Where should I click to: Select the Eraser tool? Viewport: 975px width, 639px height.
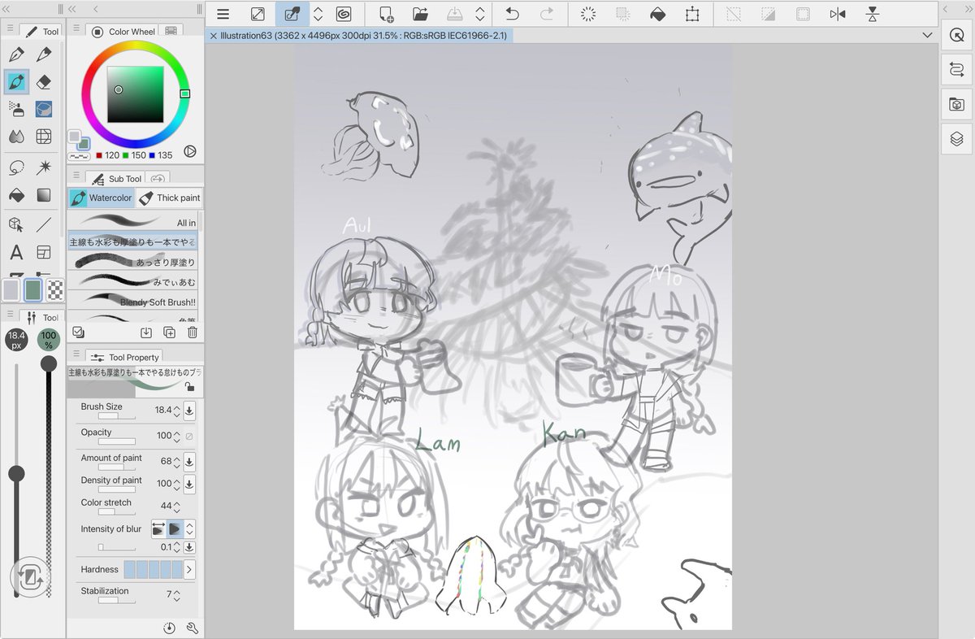[x=44, y=81]
